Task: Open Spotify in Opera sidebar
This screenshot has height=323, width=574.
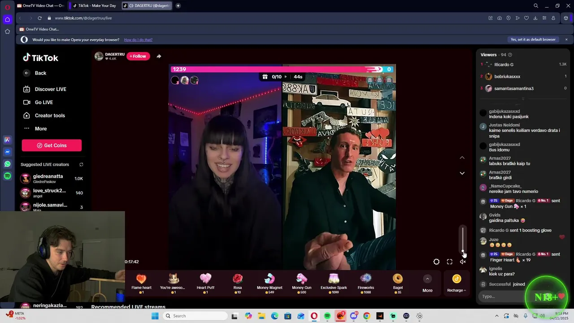Action: point(7,176)
